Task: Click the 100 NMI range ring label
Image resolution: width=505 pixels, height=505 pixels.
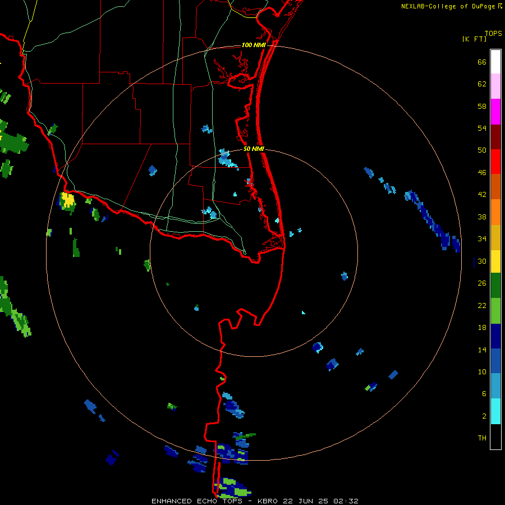Action: click(x=254, y=45)
